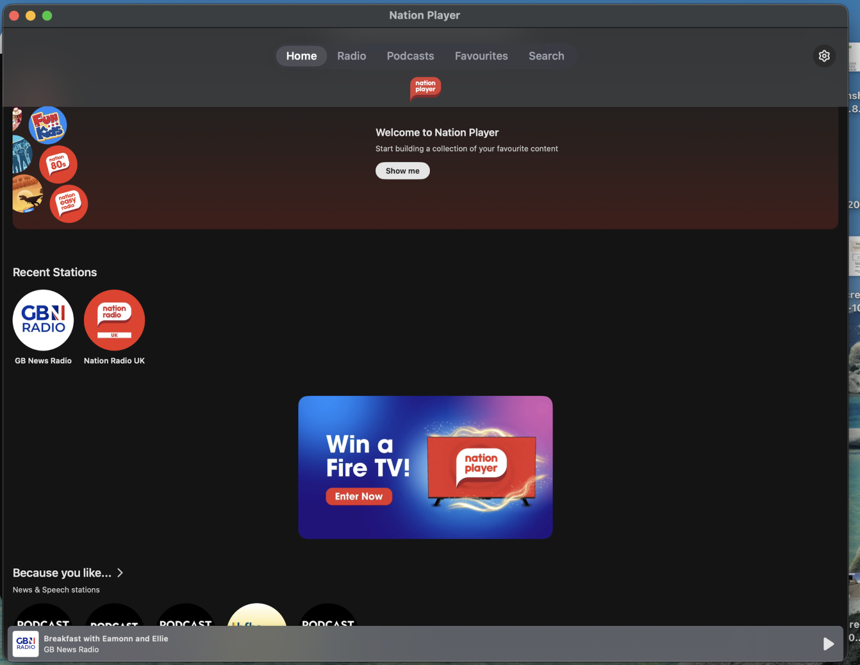Open the Win a Fire TV banner
Screen dimensions: 860x665
[x=425, y=467]
